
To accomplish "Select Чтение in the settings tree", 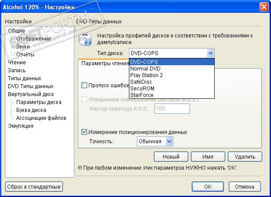I will pos(17,62).
